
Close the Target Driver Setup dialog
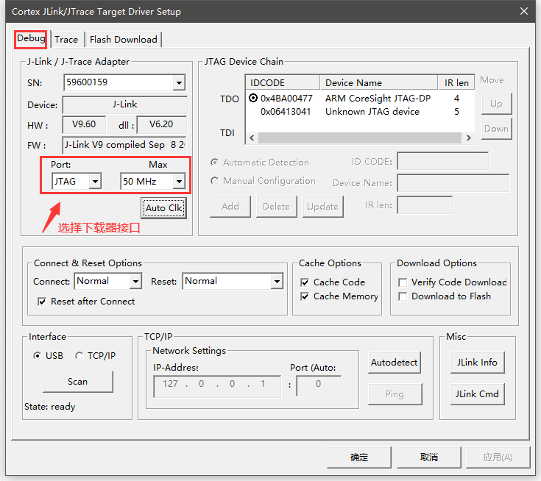(524, 11)
